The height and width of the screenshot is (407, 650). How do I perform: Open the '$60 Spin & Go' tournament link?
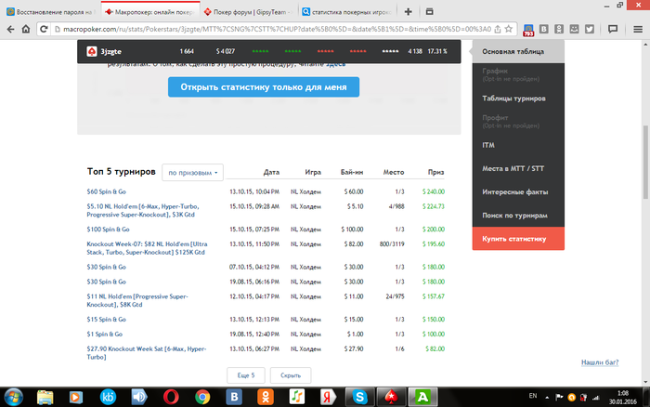[x=107, y=191]
